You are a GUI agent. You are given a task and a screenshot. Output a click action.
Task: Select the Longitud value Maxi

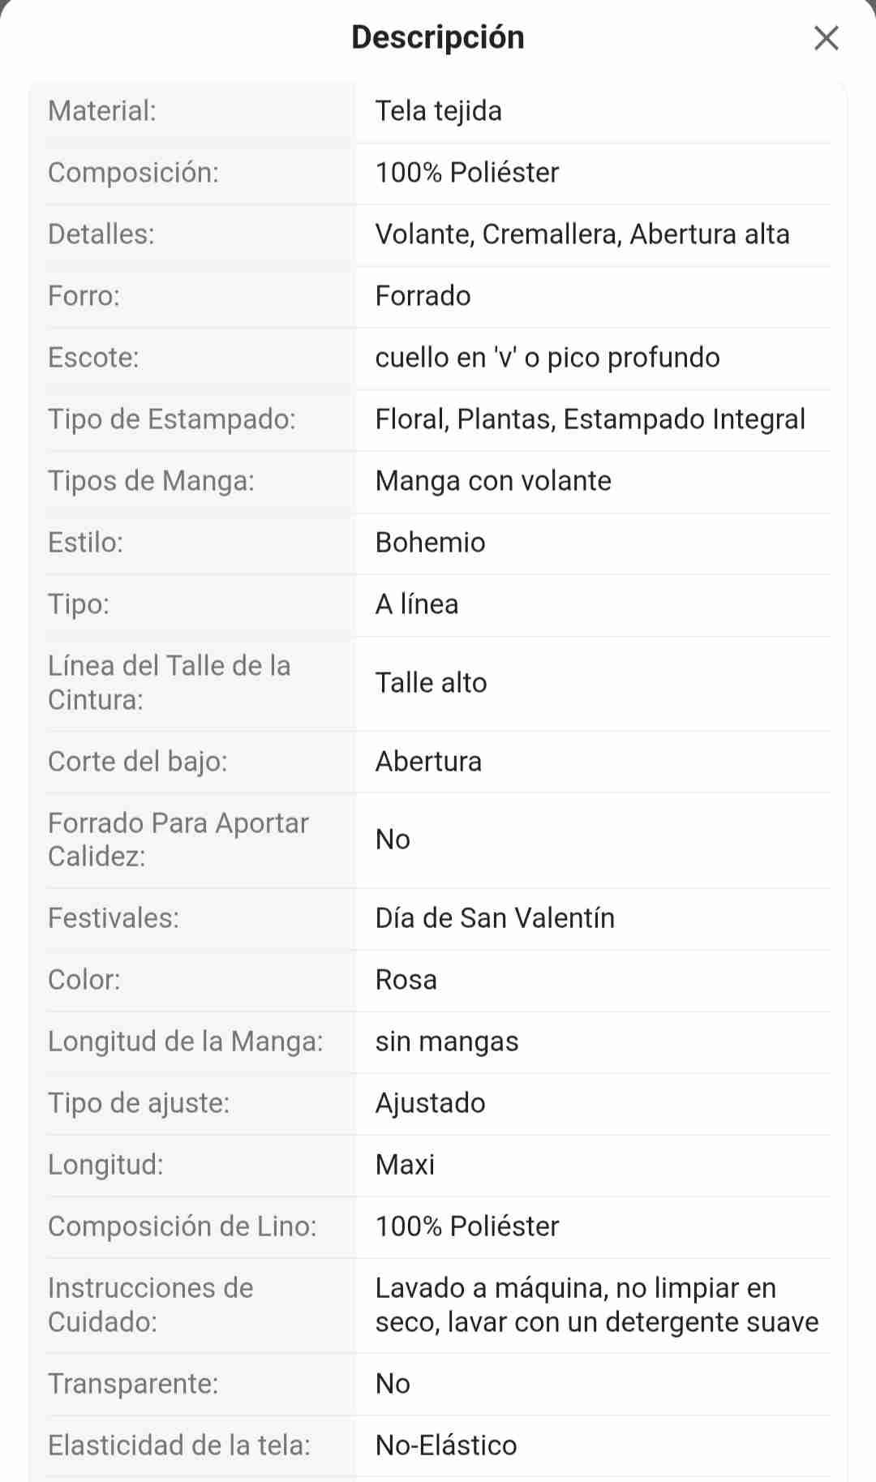tap(405, 1165)
